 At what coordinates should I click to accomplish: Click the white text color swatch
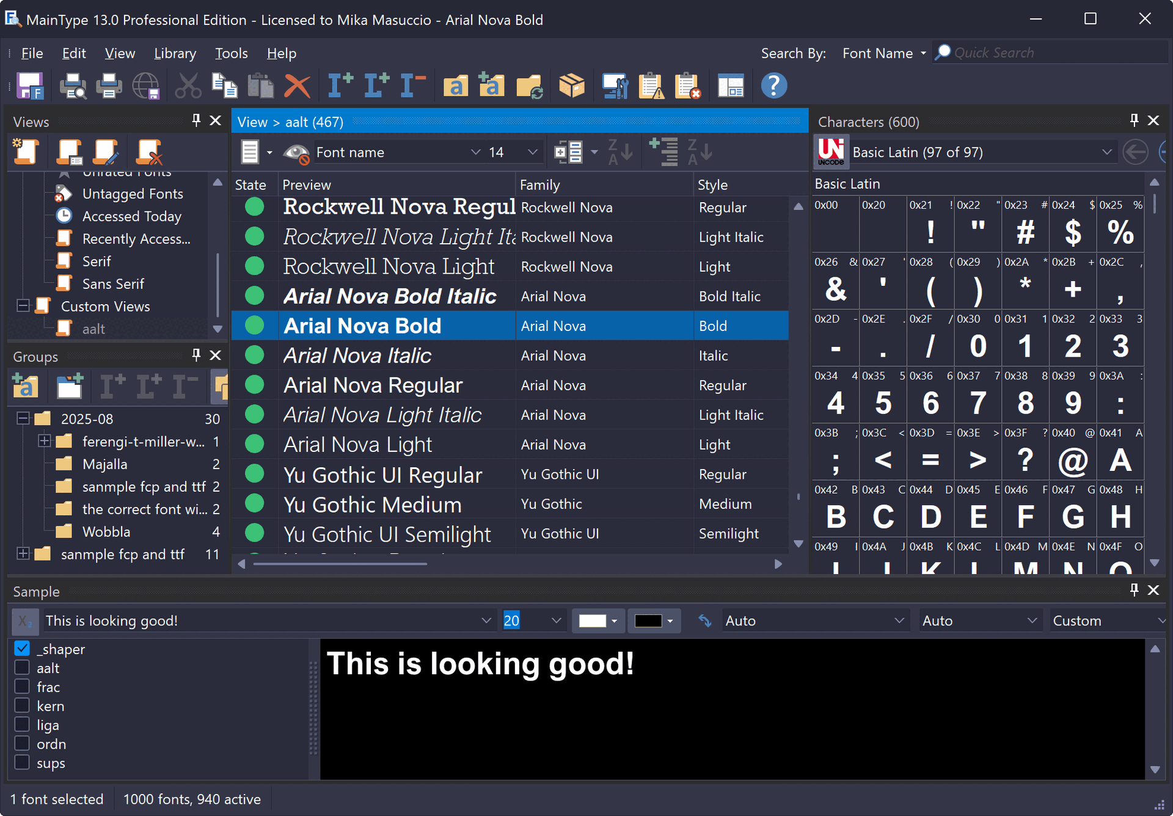(x=592, y=621)
